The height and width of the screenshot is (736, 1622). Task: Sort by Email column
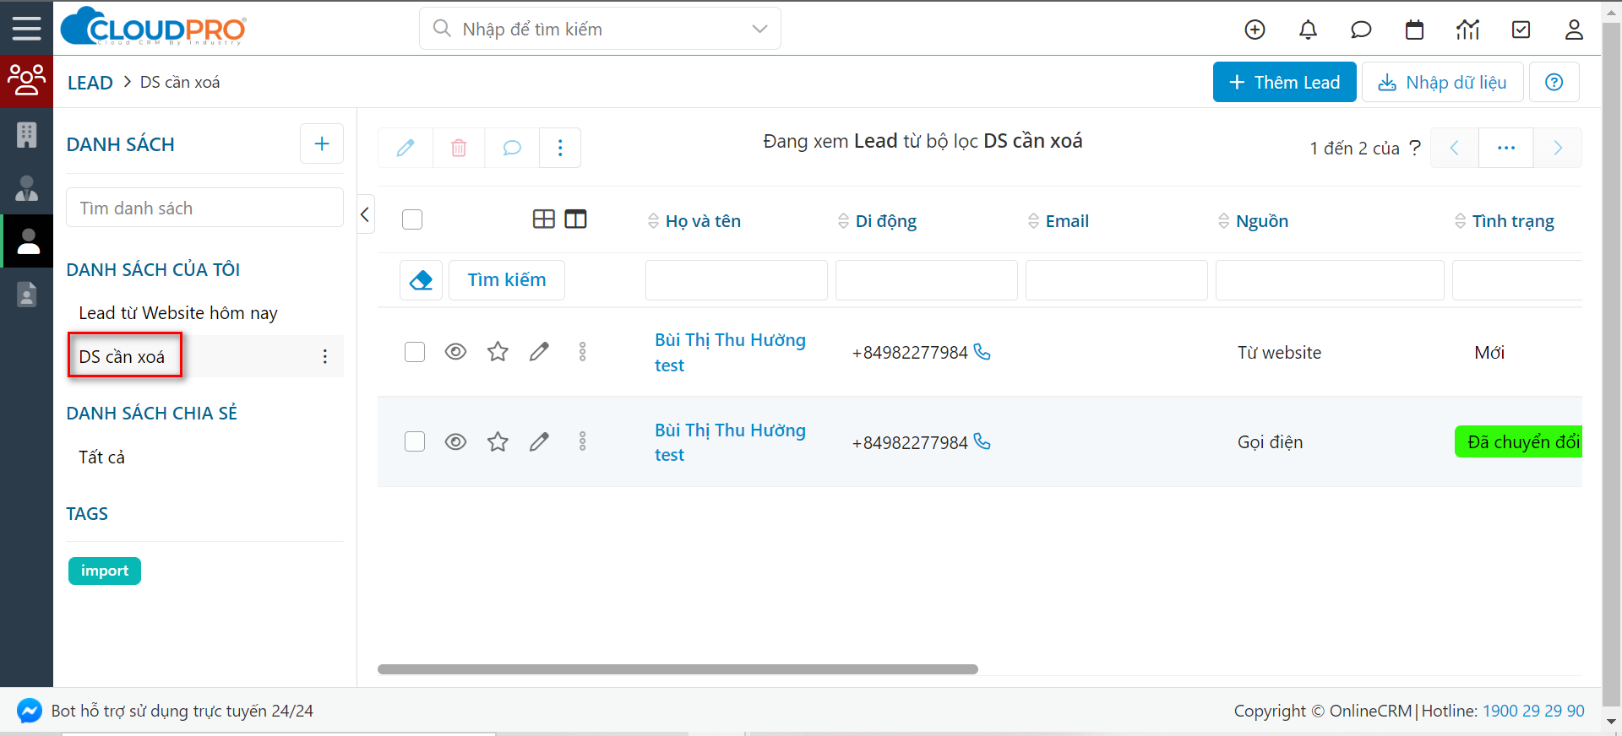(x=1059, y=221)
